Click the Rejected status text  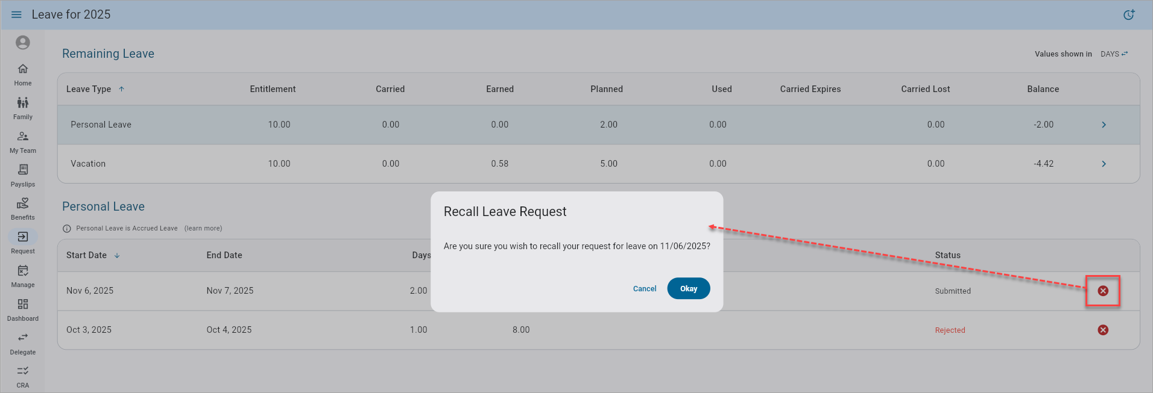[x=950, y=330]
